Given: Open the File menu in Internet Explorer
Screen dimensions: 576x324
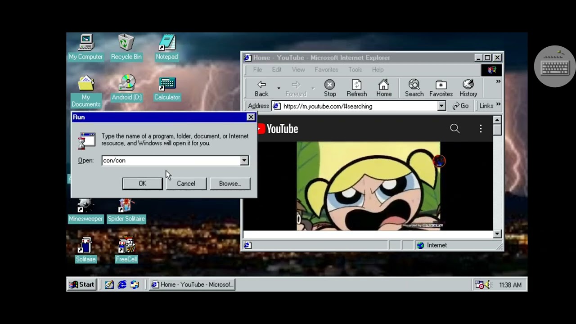Looking at the screenshot, I should (257, 70).
